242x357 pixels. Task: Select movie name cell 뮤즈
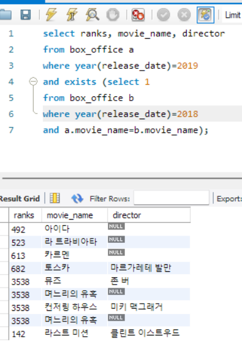pos(75,281)
